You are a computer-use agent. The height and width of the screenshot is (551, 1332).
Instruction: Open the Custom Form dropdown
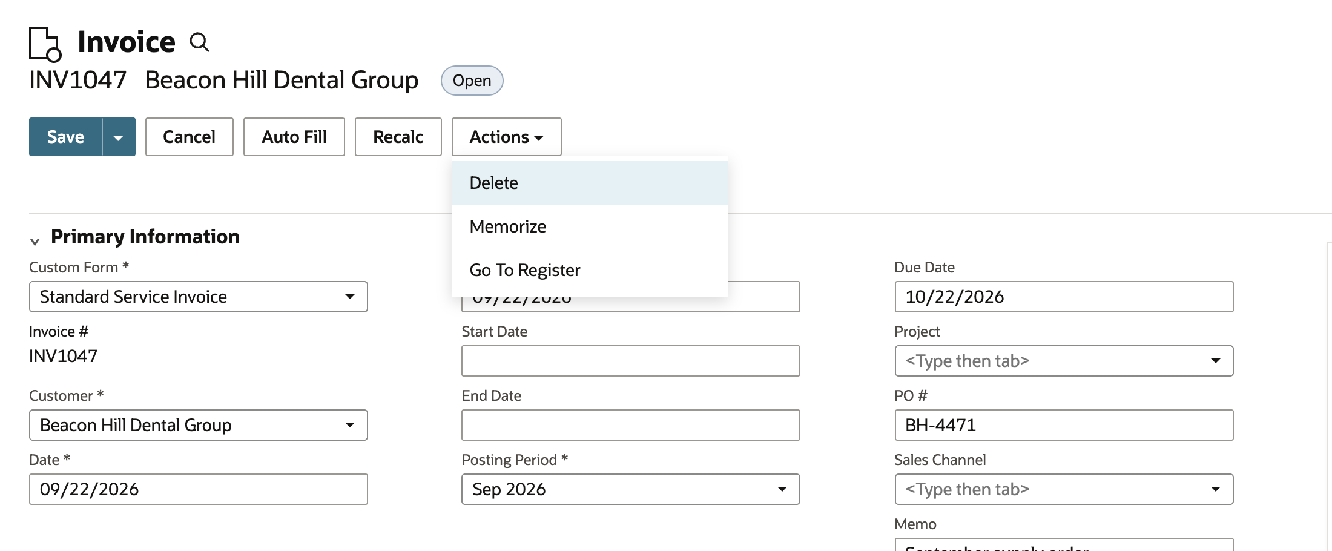(199, 297)
